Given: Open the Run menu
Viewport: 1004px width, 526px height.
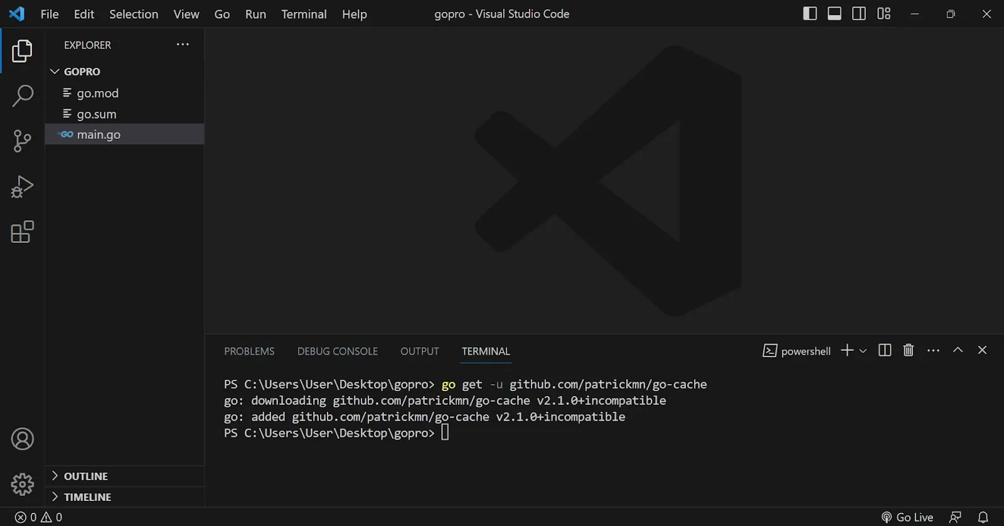Looking at the screenshot, I should point(255,14).
